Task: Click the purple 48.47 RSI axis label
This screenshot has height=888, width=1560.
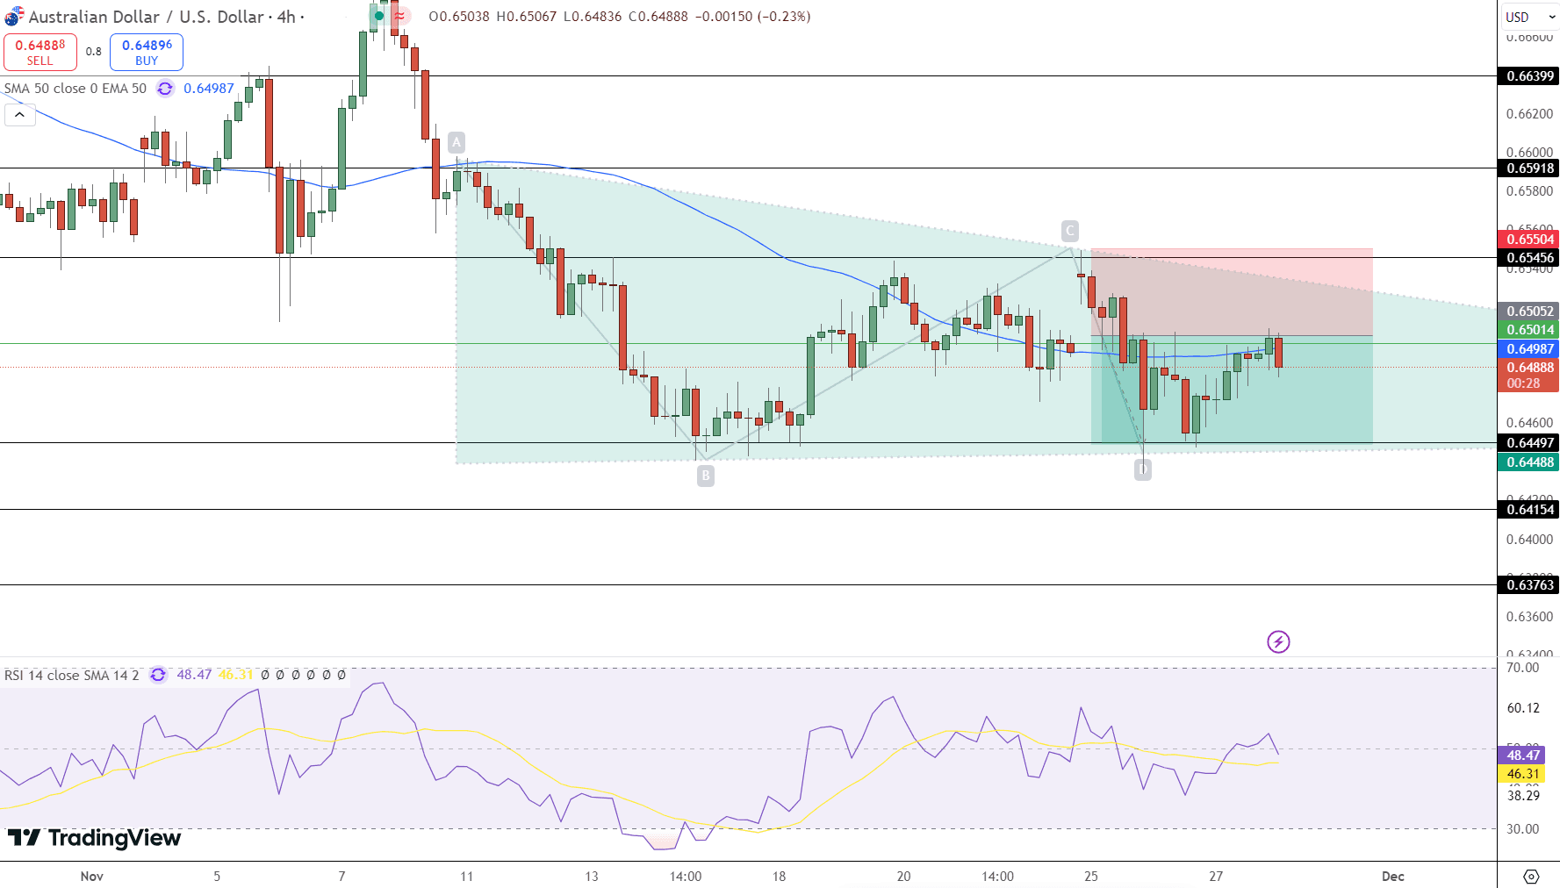Action: pyautogui.click(x=1522, y=756)
